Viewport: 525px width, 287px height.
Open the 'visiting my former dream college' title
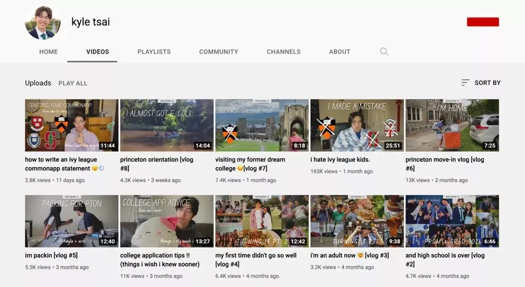[250, 164]
